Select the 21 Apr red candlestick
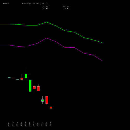 tap(22, 79)
